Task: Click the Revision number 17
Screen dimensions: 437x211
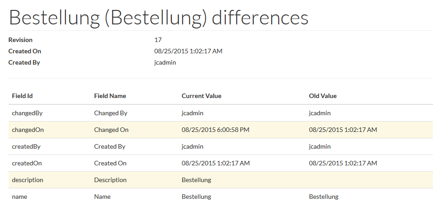Action: coord(158,40)
